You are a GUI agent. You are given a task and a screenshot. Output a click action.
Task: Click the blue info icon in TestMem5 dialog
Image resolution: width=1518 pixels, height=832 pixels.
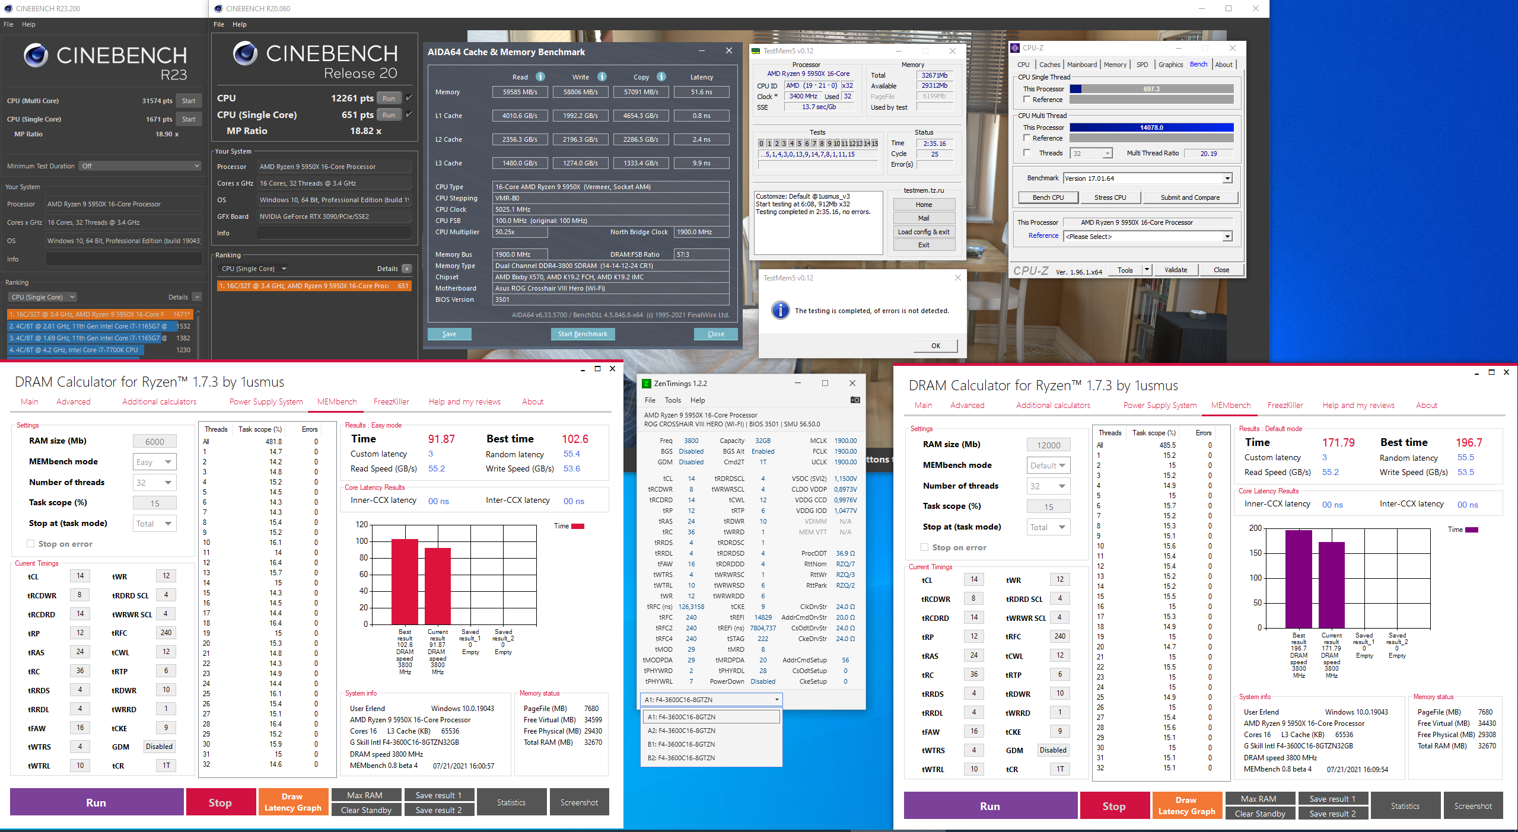click(x=780, y=310)
